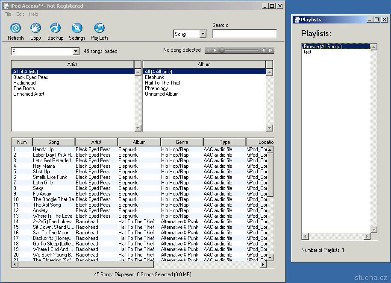Click the volume speaker icon in the player
This screenshot has height=283, width=391.
pos(208,50)
